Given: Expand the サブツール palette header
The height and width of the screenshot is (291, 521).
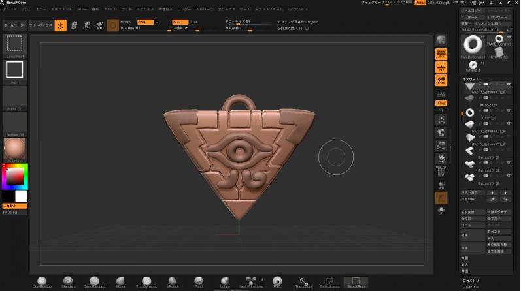Looking at the screenshot, I should (x=472, y=77).
